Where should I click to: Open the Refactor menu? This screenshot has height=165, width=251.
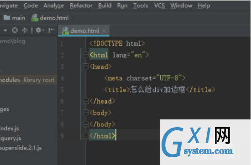81,5
